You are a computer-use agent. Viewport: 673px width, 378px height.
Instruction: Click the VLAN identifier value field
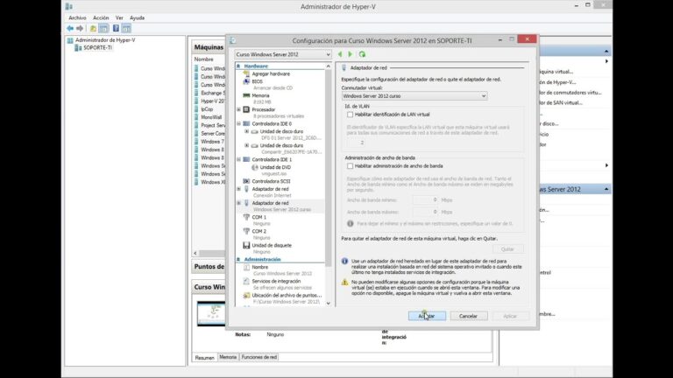coord(358,143)
